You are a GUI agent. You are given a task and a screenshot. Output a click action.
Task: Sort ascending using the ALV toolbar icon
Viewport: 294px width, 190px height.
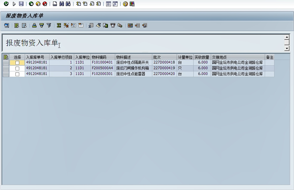pyautogui.click(x=34, y=26)
